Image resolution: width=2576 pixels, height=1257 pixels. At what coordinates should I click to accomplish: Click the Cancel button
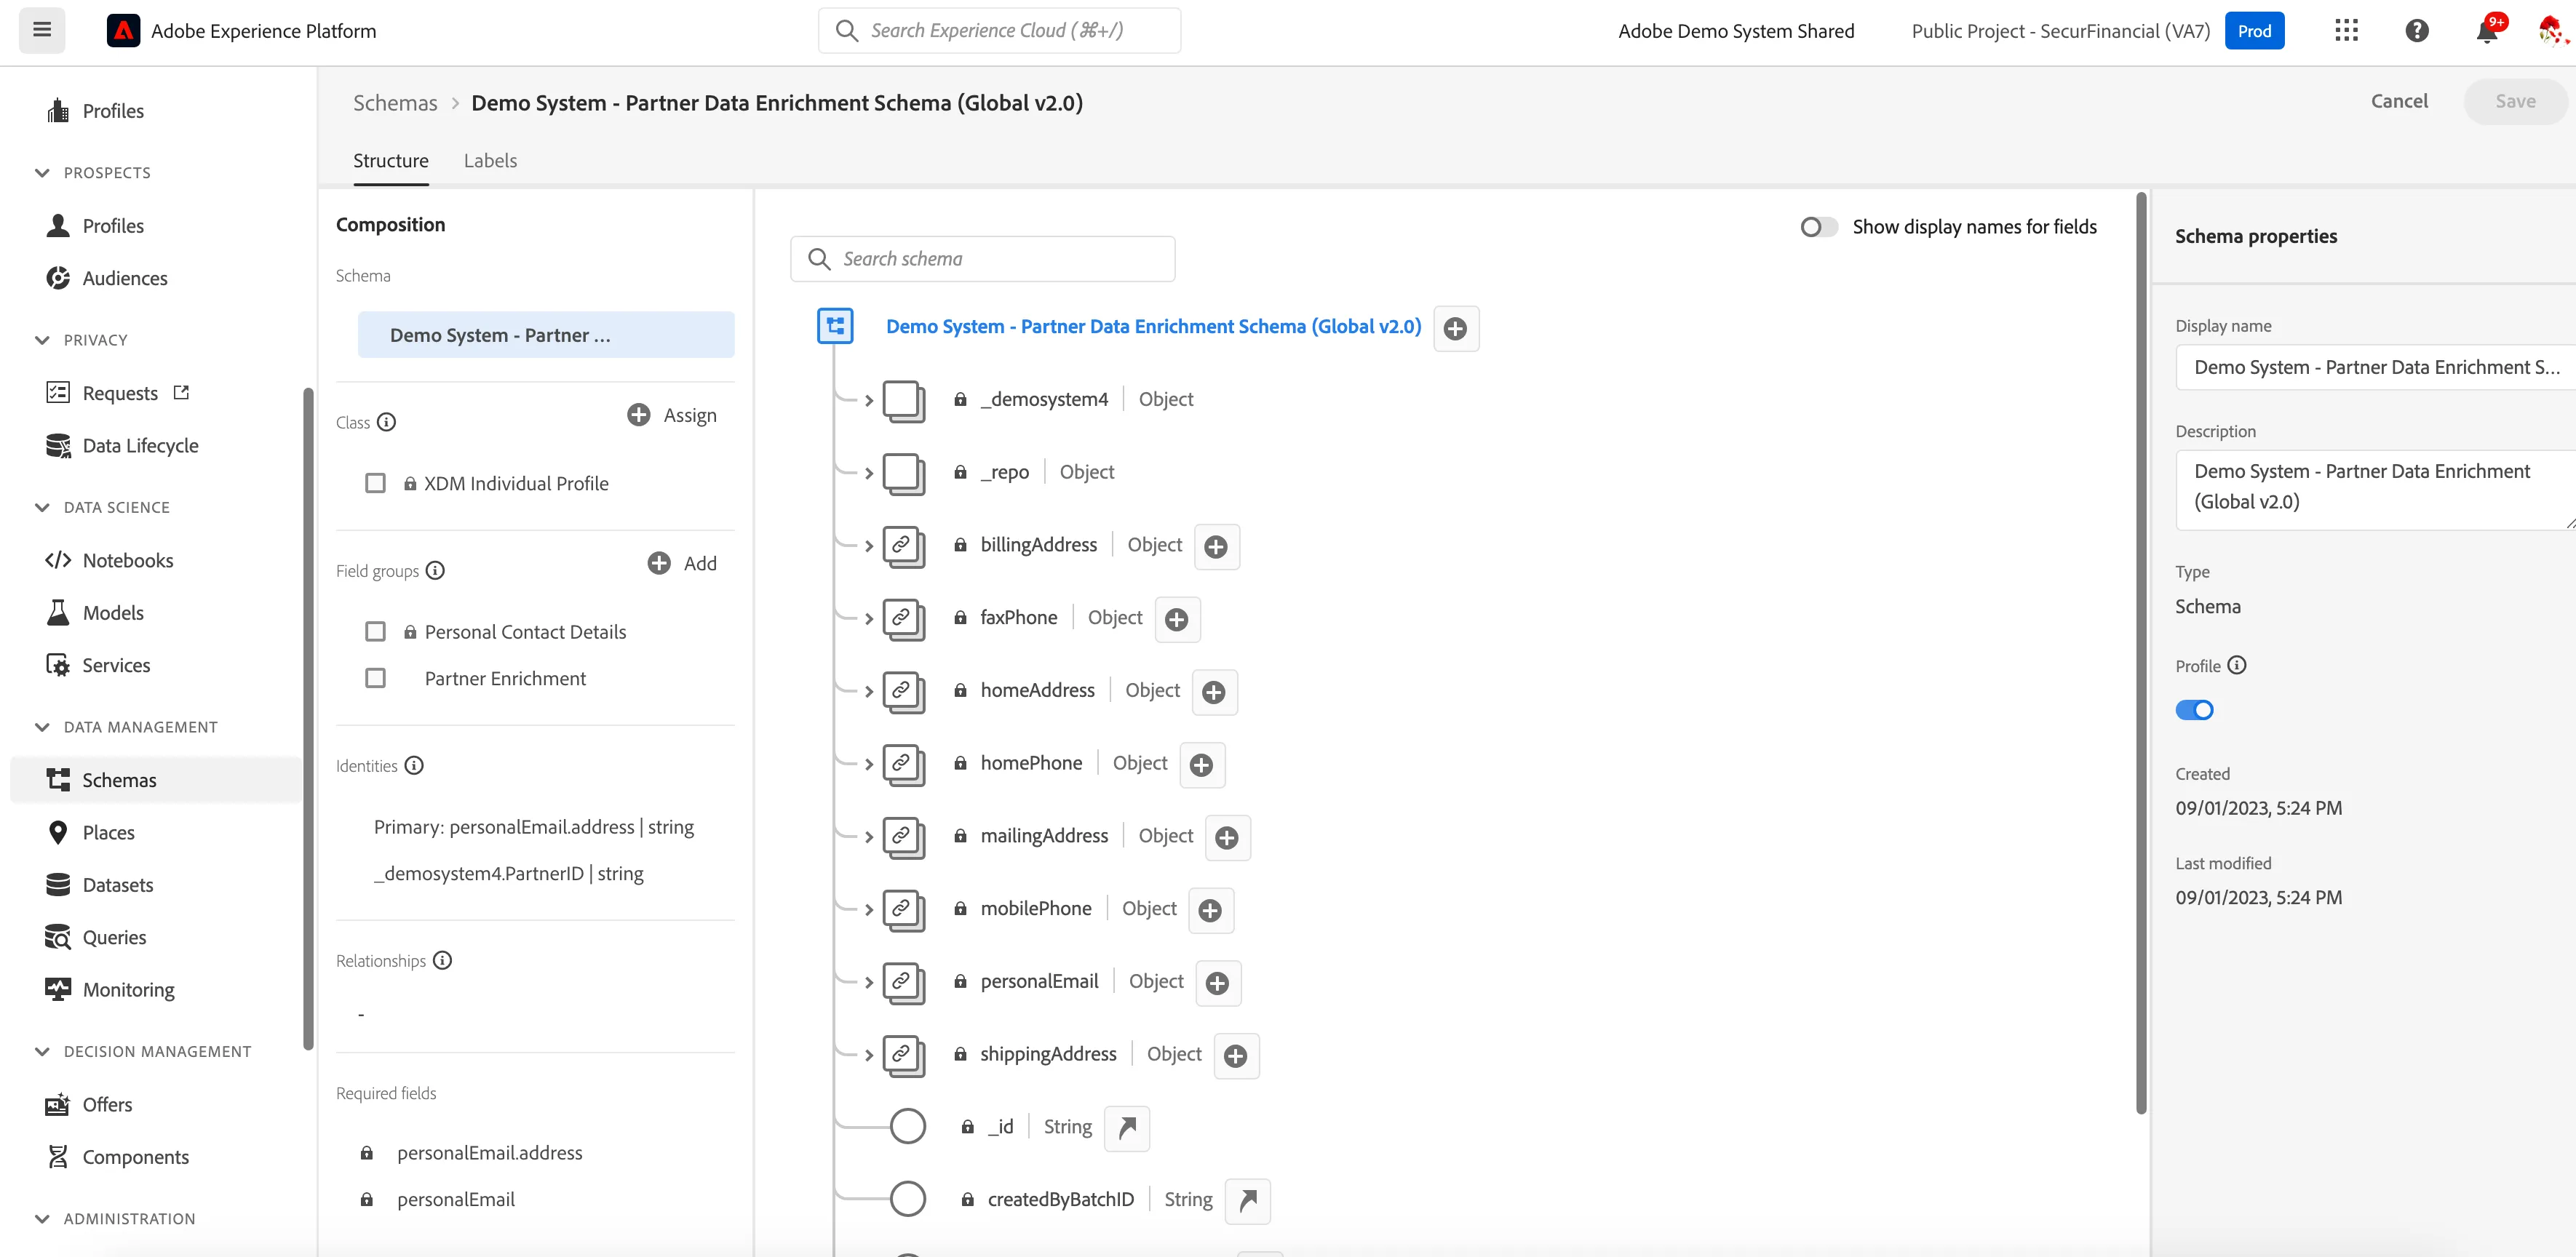coord(2399,101)
